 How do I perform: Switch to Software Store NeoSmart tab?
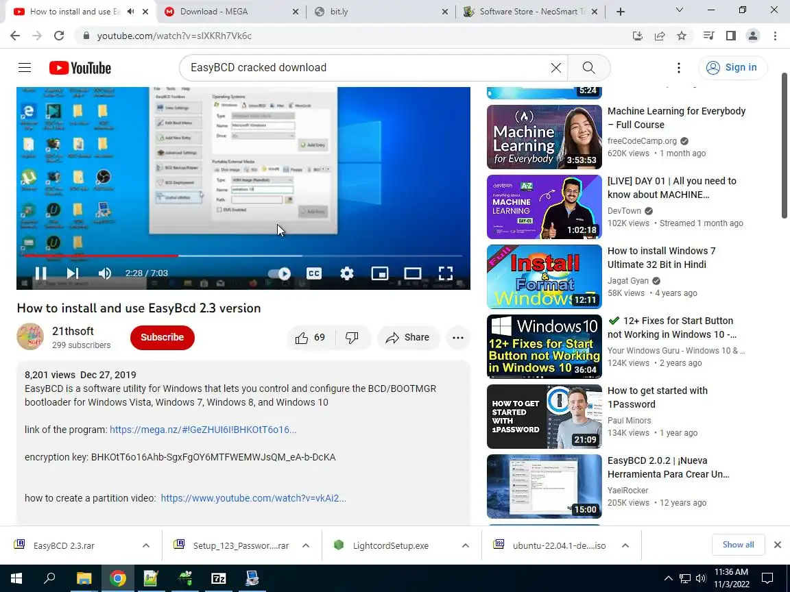(531, 12)
